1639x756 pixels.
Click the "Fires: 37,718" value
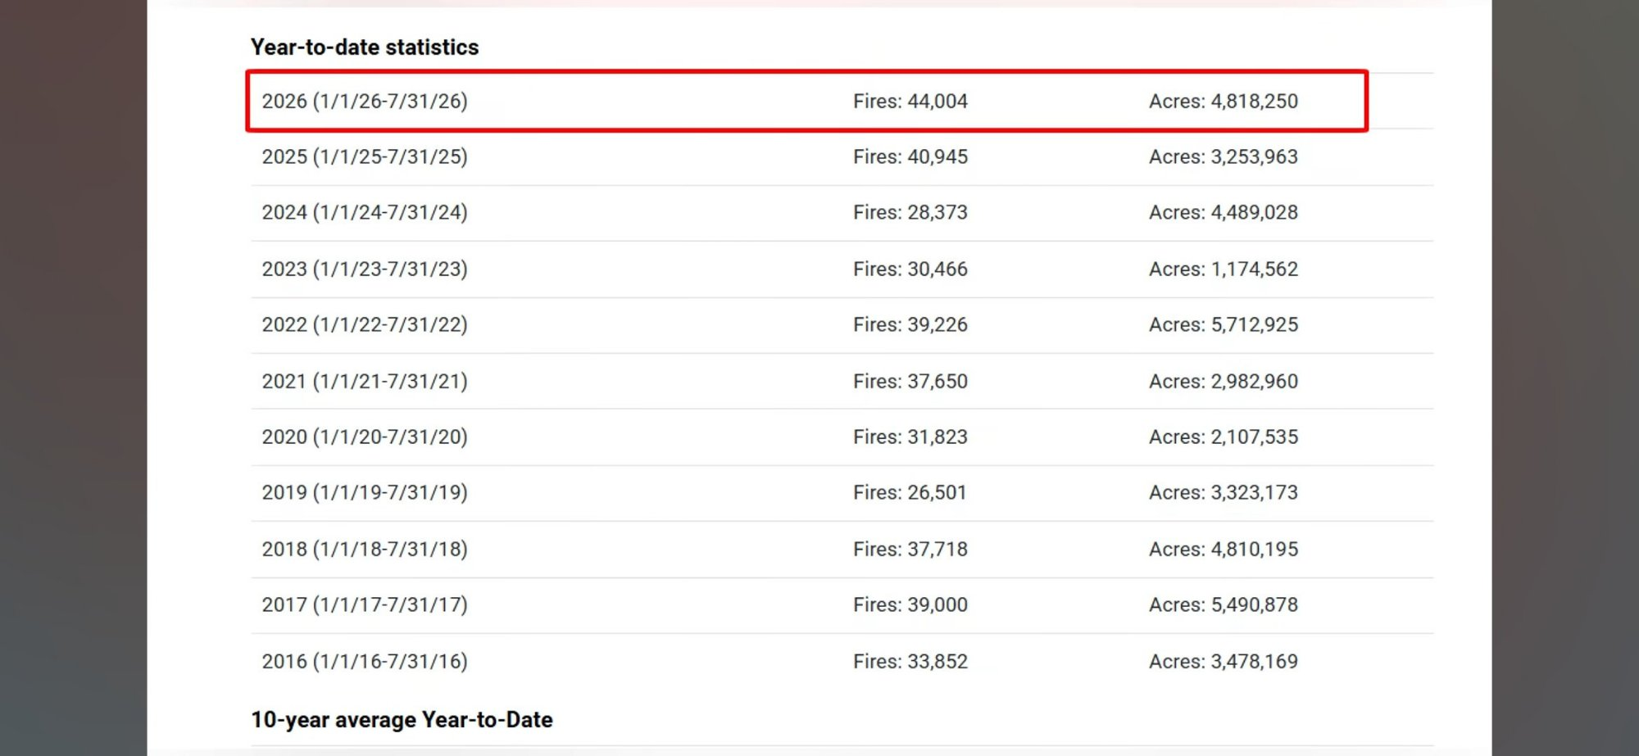(910, 549)
